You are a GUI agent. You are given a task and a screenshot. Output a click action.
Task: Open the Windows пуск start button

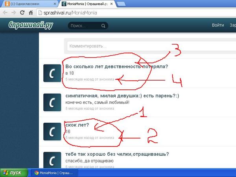click(x=14, y=173)
